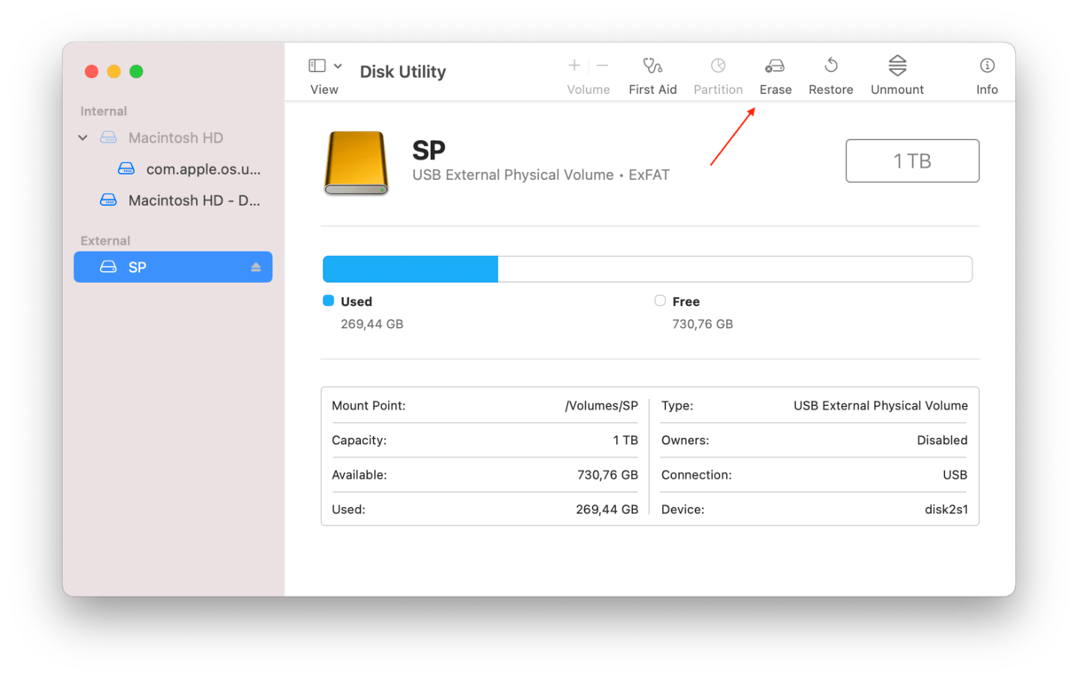1078x679 pixels.
Task: Unmount the SP volume
Action: pyautogui.click(x=896, y=71)
